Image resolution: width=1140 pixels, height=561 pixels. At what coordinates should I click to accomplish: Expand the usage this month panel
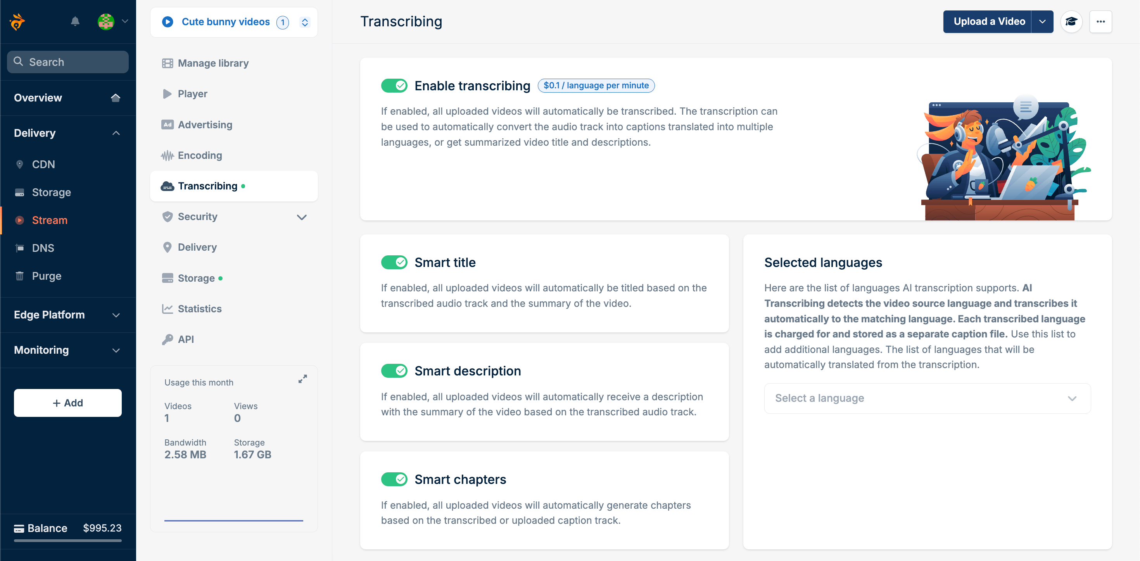[302, 379]
